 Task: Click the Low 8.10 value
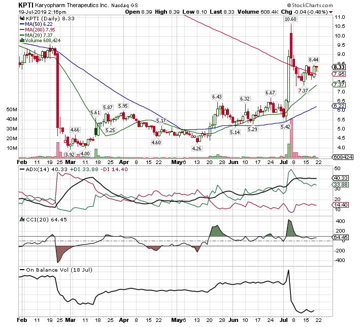tap(194, 12)
